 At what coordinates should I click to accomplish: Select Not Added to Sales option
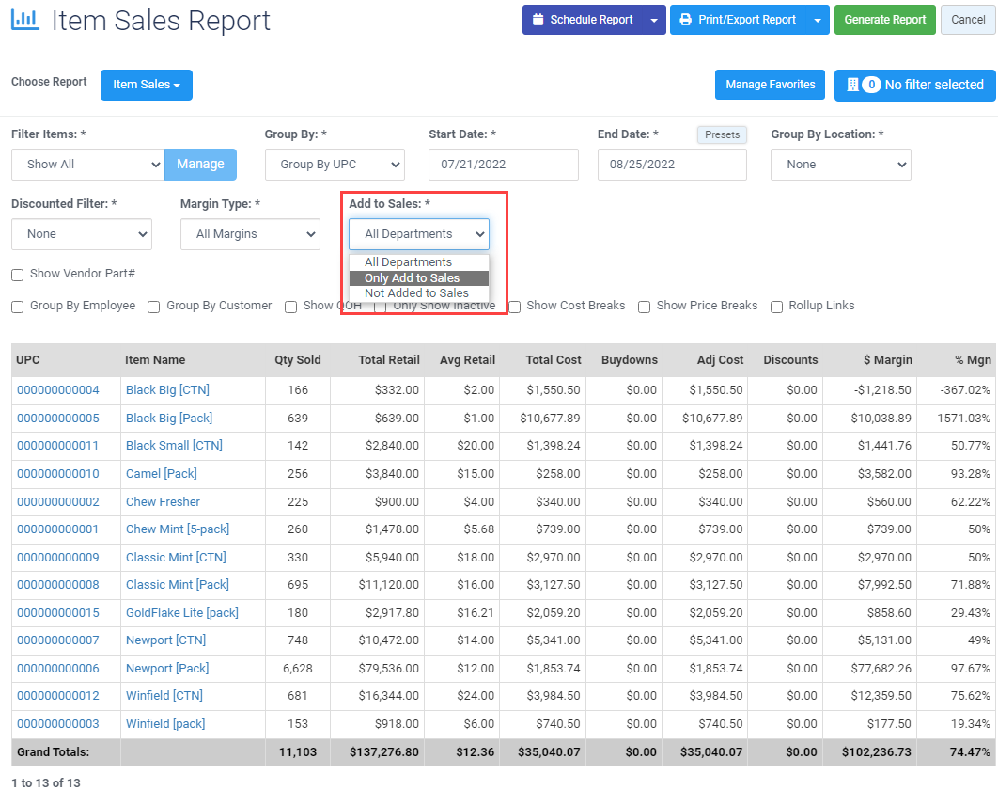(x=419, y=293)
